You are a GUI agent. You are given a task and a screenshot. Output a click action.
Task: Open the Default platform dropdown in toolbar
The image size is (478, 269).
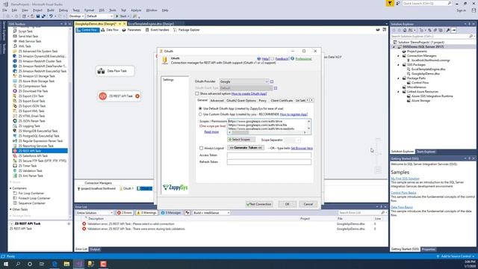[99, 16]
